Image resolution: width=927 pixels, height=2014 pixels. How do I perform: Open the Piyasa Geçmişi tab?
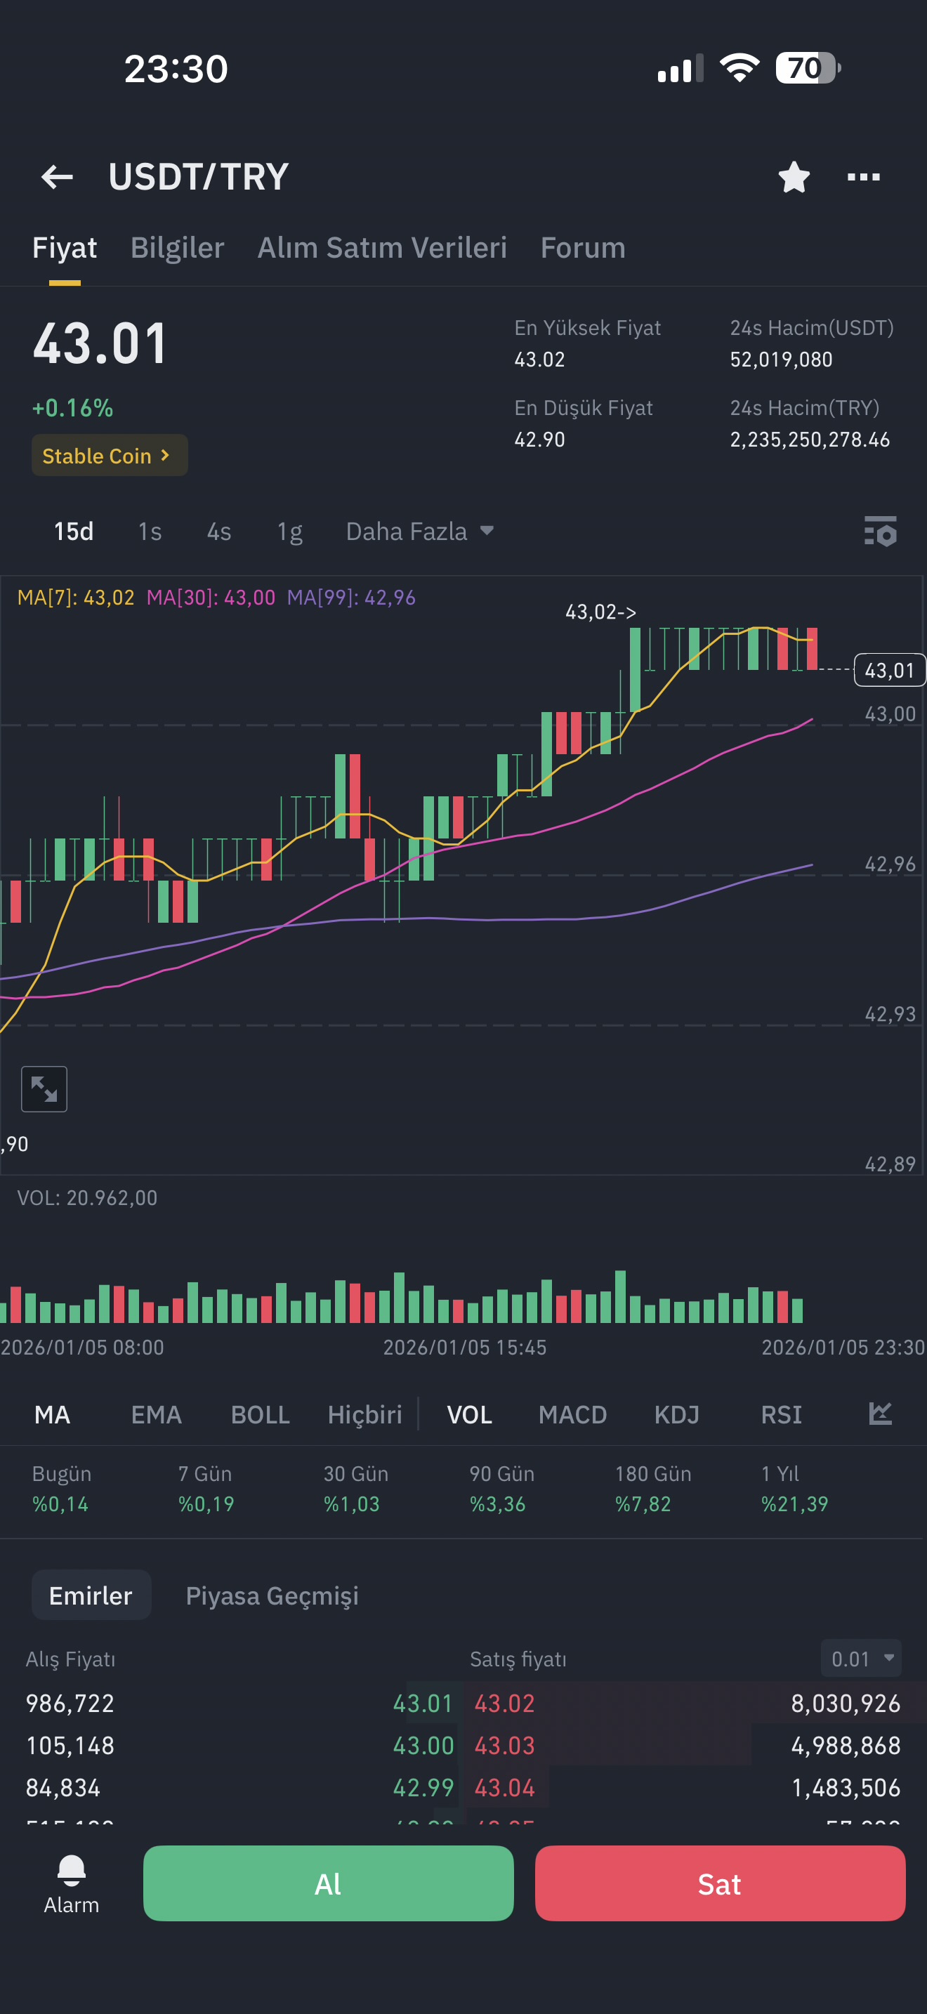point(272,1595)
